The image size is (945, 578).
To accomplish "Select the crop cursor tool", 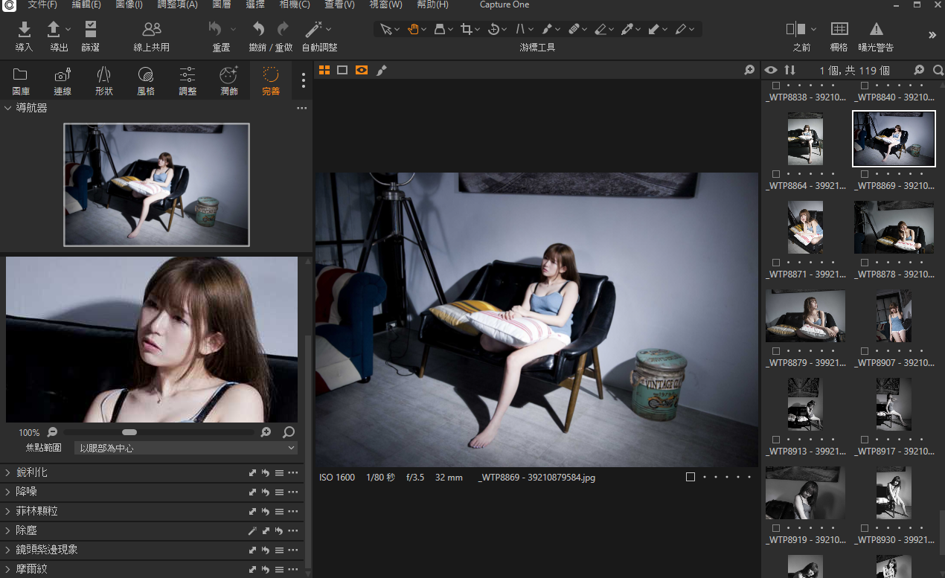I will (x=467, y=30).
